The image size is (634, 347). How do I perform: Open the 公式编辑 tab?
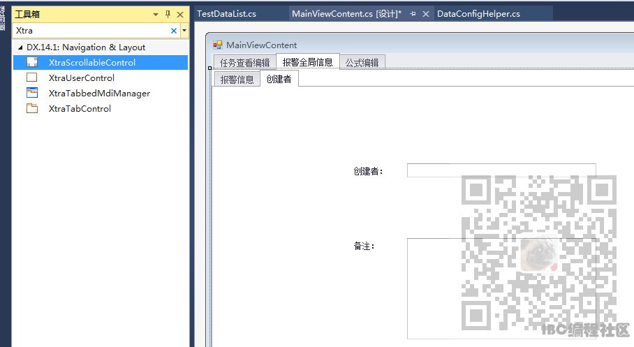(362, 62)
